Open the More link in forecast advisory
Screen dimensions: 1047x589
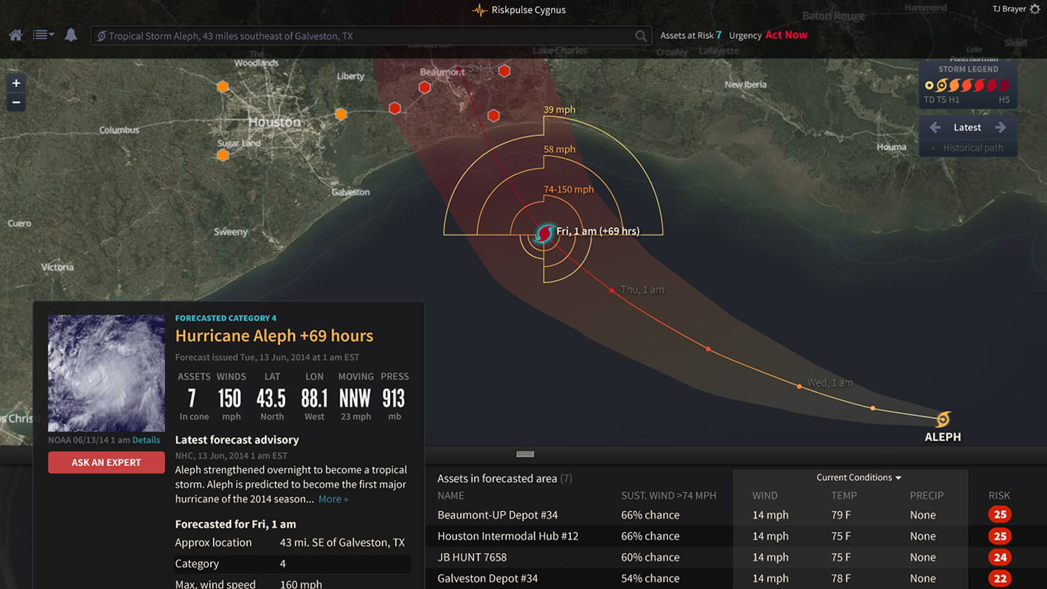[333, 499]
